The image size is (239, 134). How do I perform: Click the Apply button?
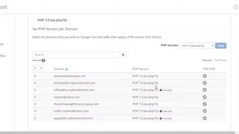pos(221,45)
